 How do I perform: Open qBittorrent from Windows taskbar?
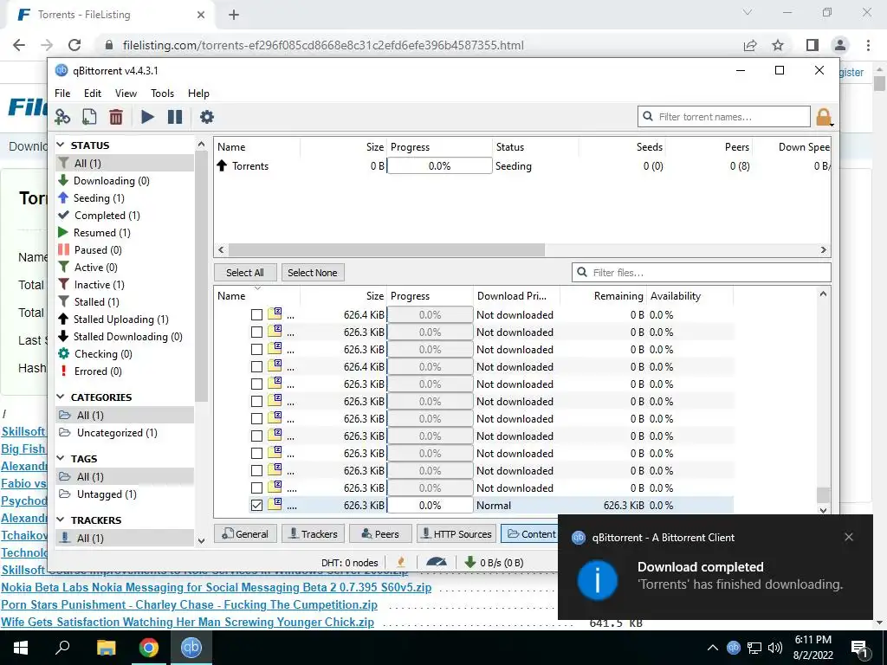191,648
